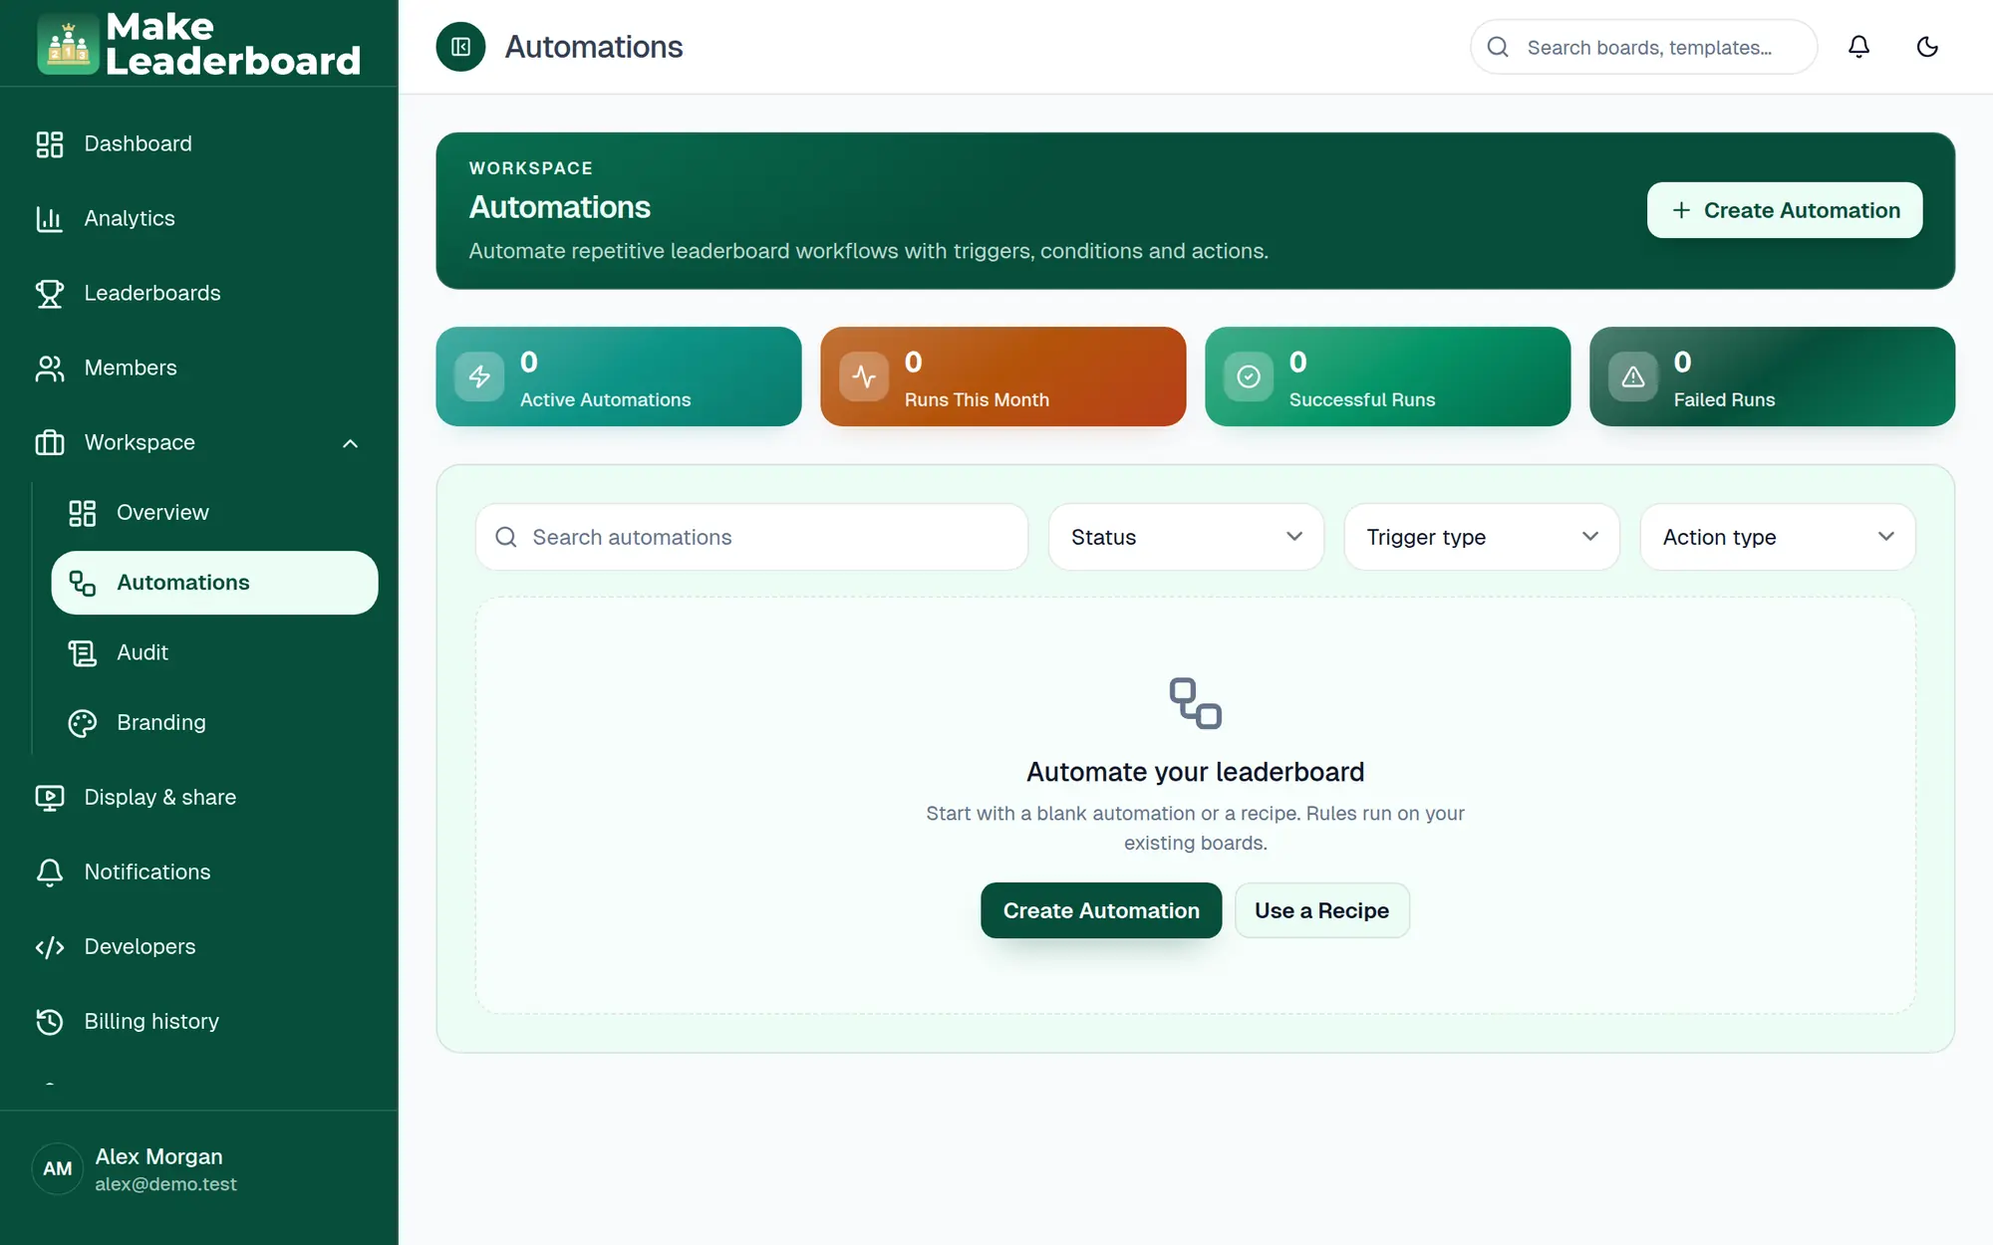Click the sidebar Notifications bell icon
This screenshot has width=1993, height=1245.
click(x=50, y=872)
